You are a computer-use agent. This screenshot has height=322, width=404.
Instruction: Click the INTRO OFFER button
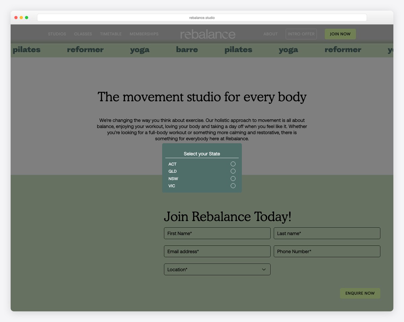(x=301, y=34)
